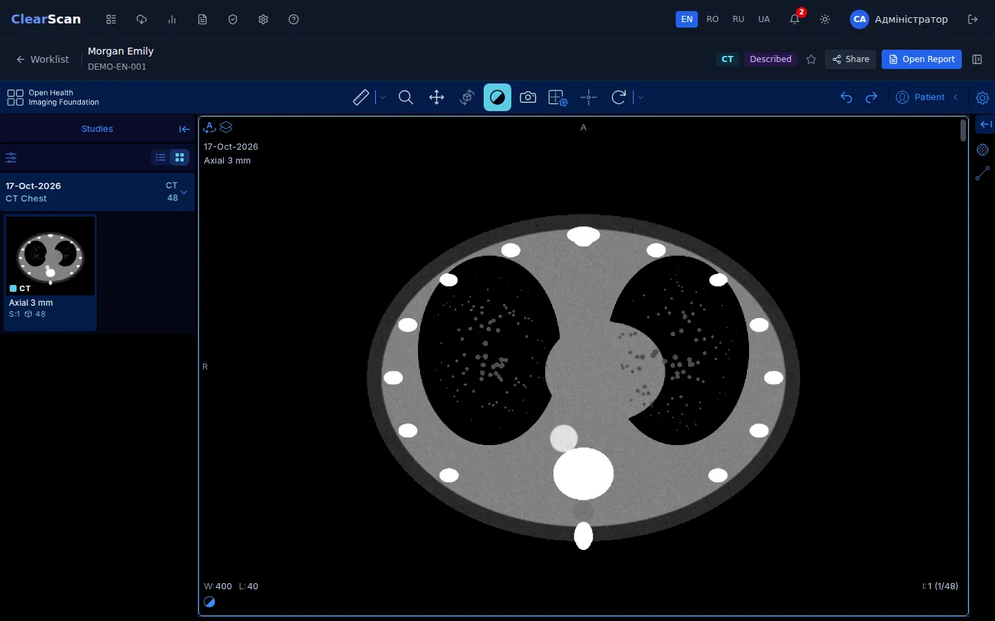Open the rotate tool dropdown arrow

[641, 97]
